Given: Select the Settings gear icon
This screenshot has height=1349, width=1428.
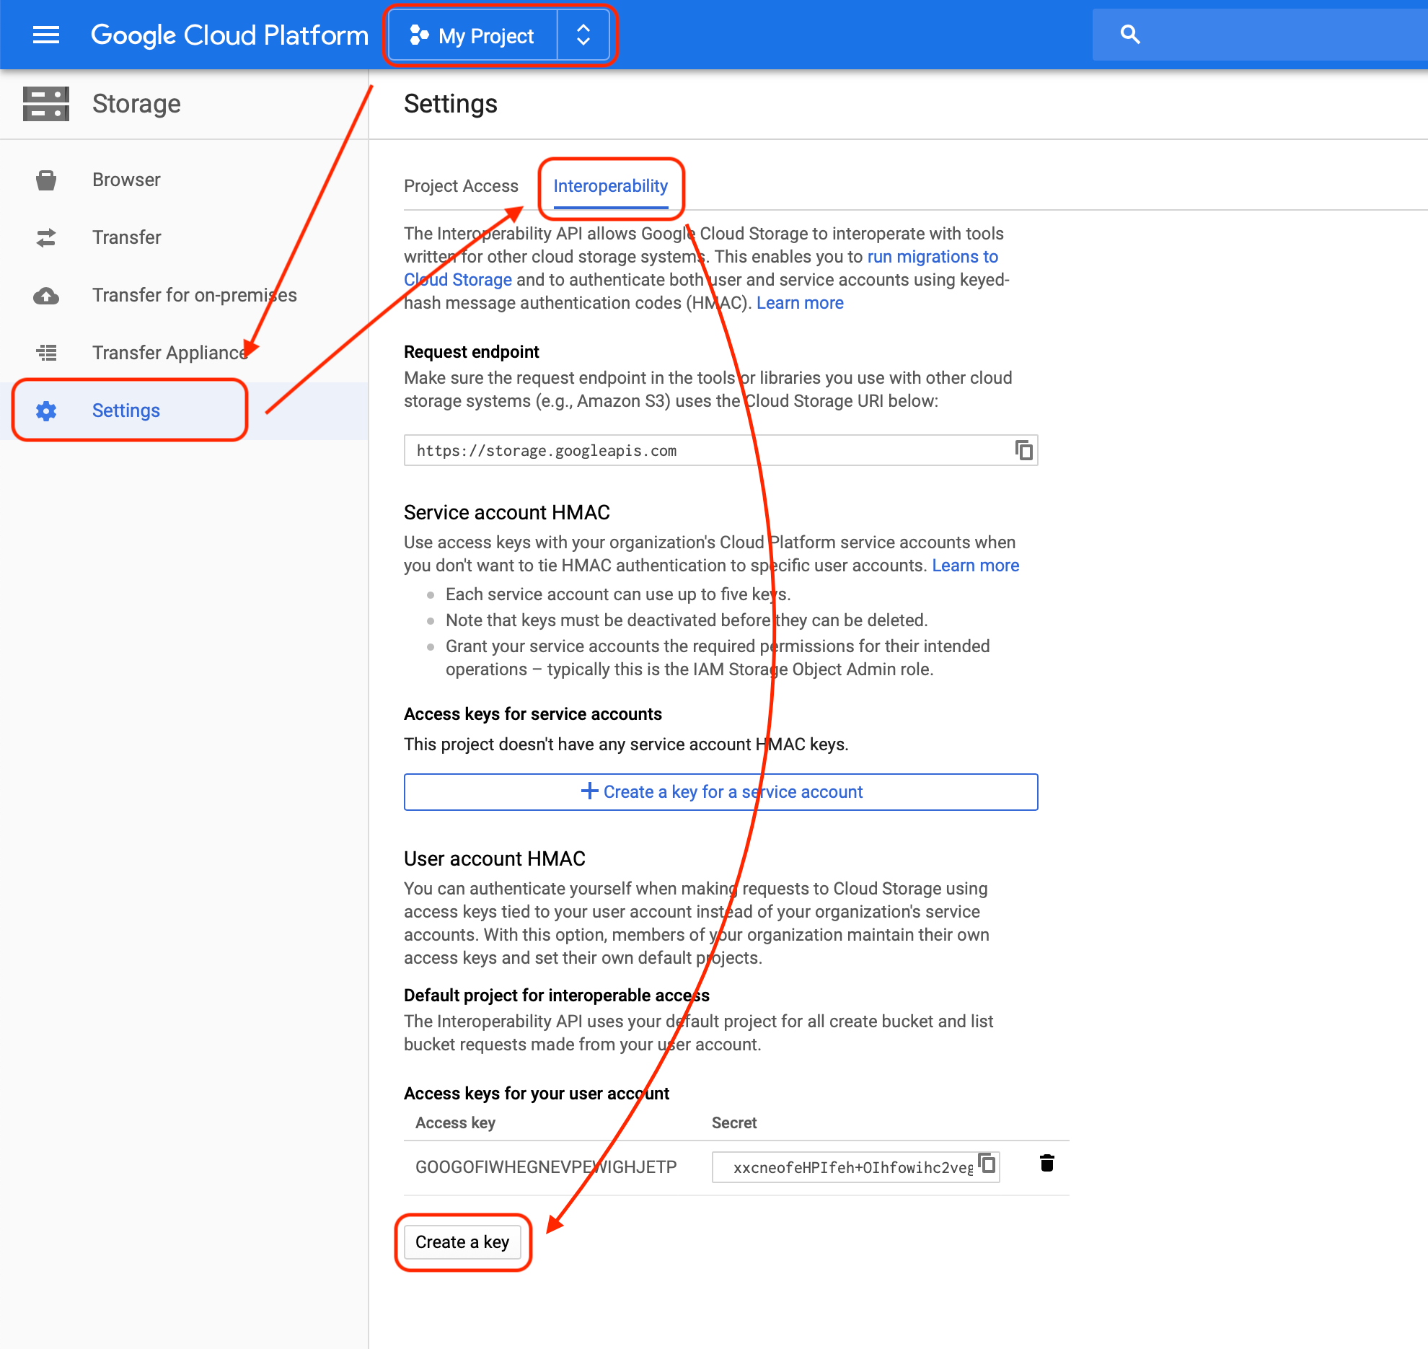Looking at the screenshot, I should click(x=46, y=410).
